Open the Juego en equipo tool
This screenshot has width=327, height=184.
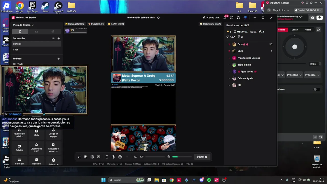53,133
